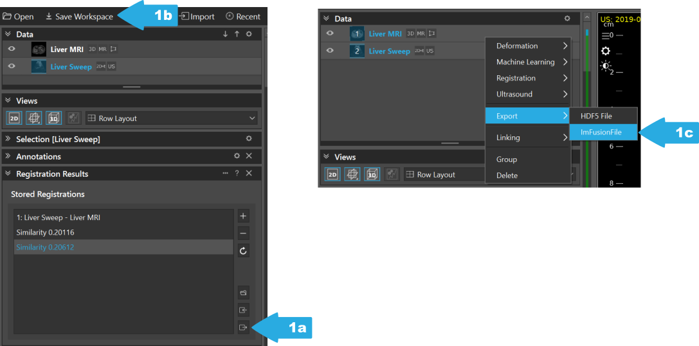This screenshot has width=699, height=346.
Task: Click refresh icon beside stored registrations
Action: coord(243,251)
